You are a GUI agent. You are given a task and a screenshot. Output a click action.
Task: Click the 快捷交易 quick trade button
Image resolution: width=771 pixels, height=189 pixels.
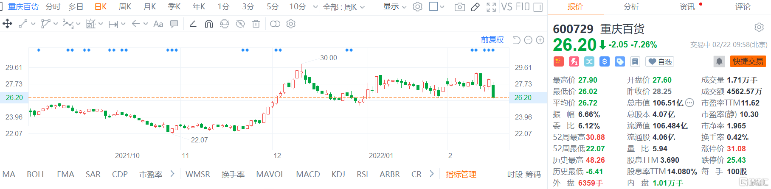pyautogui.click(x=748, y=61)
